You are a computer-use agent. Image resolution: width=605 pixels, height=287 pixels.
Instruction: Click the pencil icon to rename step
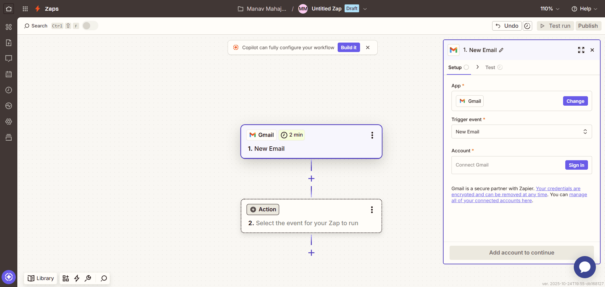pos(501,50)
